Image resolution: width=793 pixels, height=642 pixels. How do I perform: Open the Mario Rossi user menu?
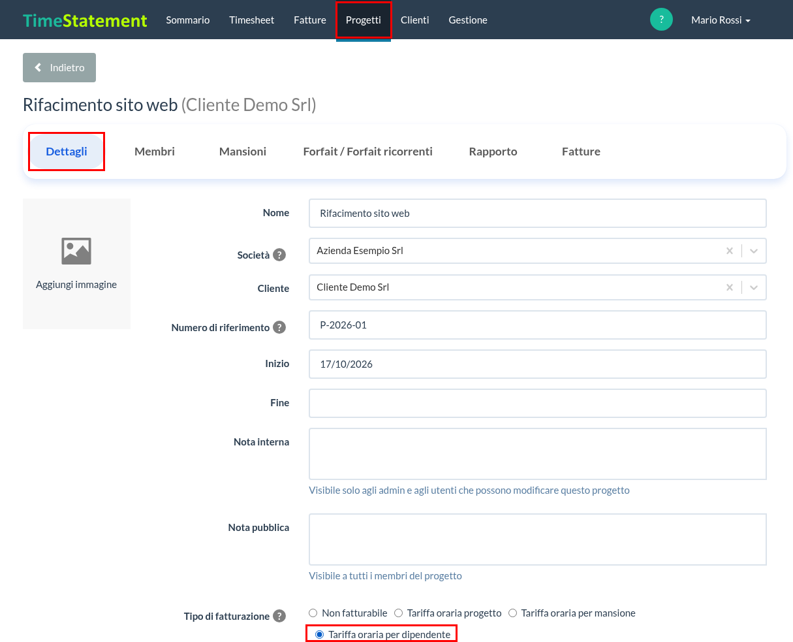721,20
